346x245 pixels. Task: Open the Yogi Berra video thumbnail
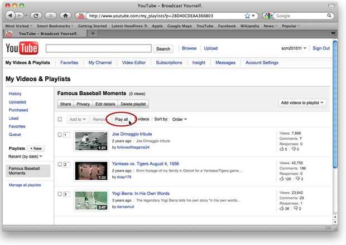(x=91, y=200)
